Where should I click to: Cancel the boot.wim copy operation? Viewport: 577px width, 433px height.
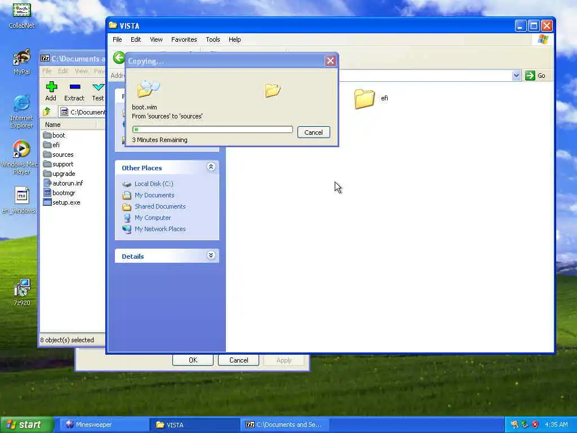tap(313, 132)
